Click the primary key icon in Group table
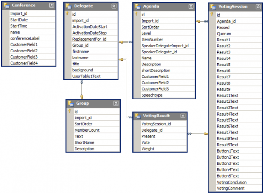Image resolution: width=264 pixels, height=193 pixels. (x=70, y=111)
